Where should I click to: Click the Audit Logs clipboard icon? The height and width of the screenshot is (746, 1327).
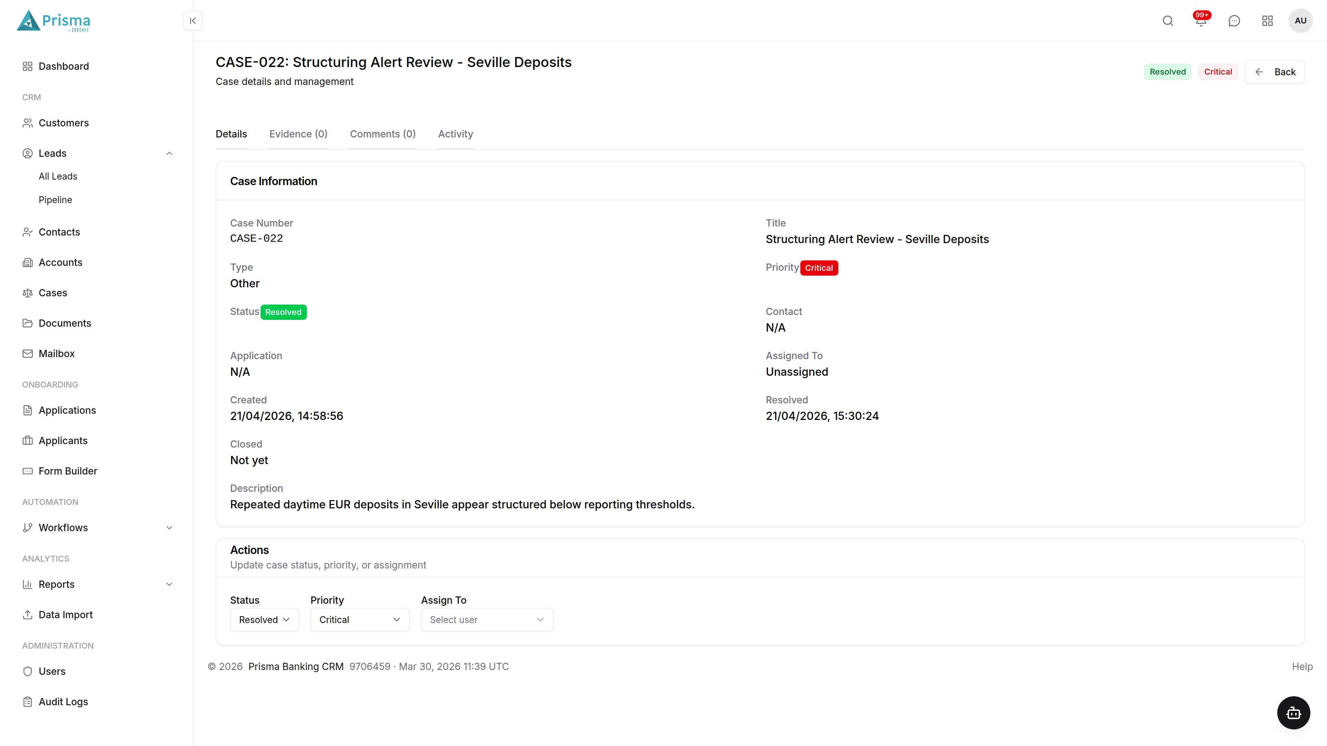tap(27, 702)
